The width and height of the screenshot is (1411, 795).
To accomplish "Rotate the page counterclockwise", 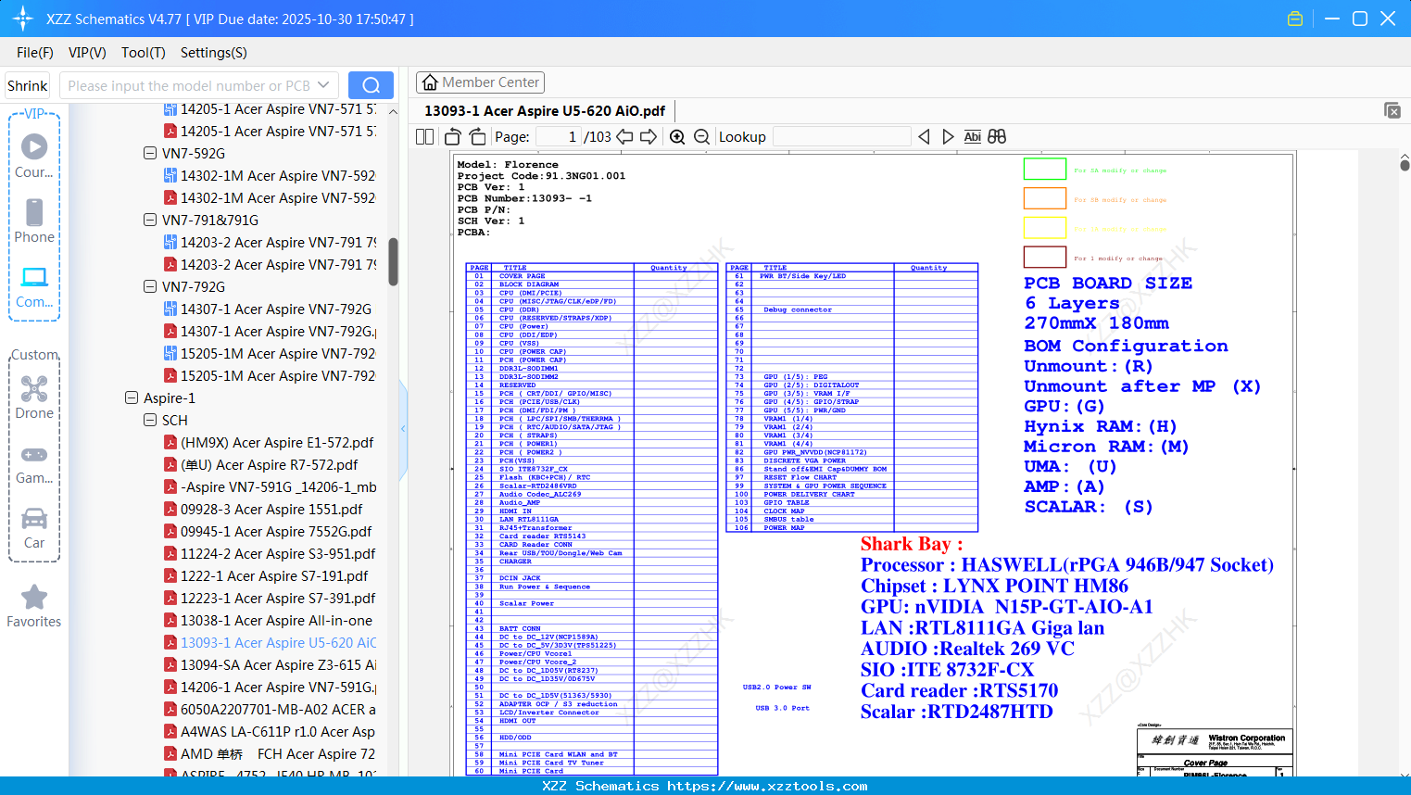I will 453,137.
